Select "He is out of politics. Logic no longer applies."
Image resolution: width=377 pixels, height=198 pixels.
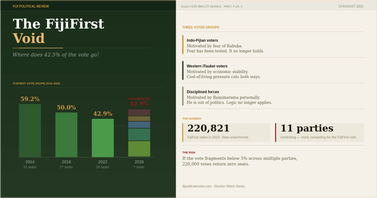pyautogui.click(x=229, y=102)
